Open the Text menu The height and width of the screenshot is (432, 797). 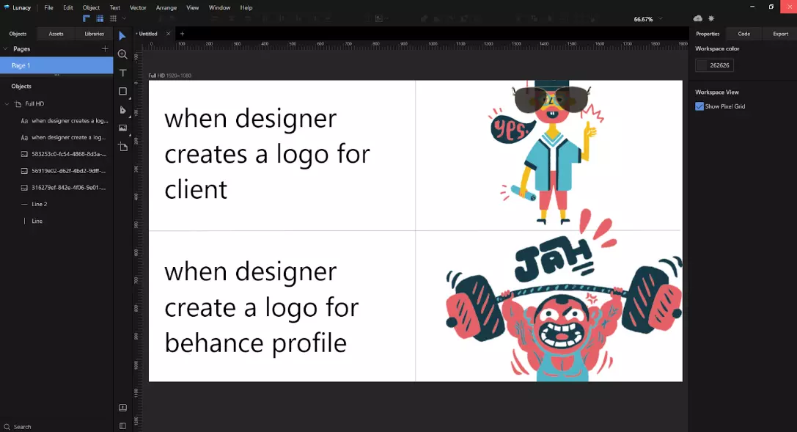point(115,7)
